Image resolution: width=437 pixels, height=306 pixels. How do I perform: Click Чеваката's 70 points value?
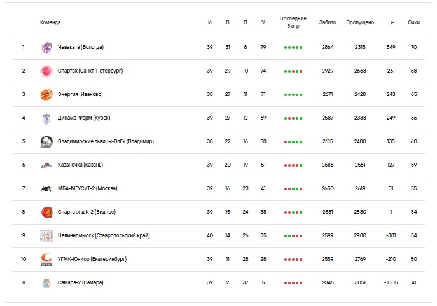coord(413,47)
